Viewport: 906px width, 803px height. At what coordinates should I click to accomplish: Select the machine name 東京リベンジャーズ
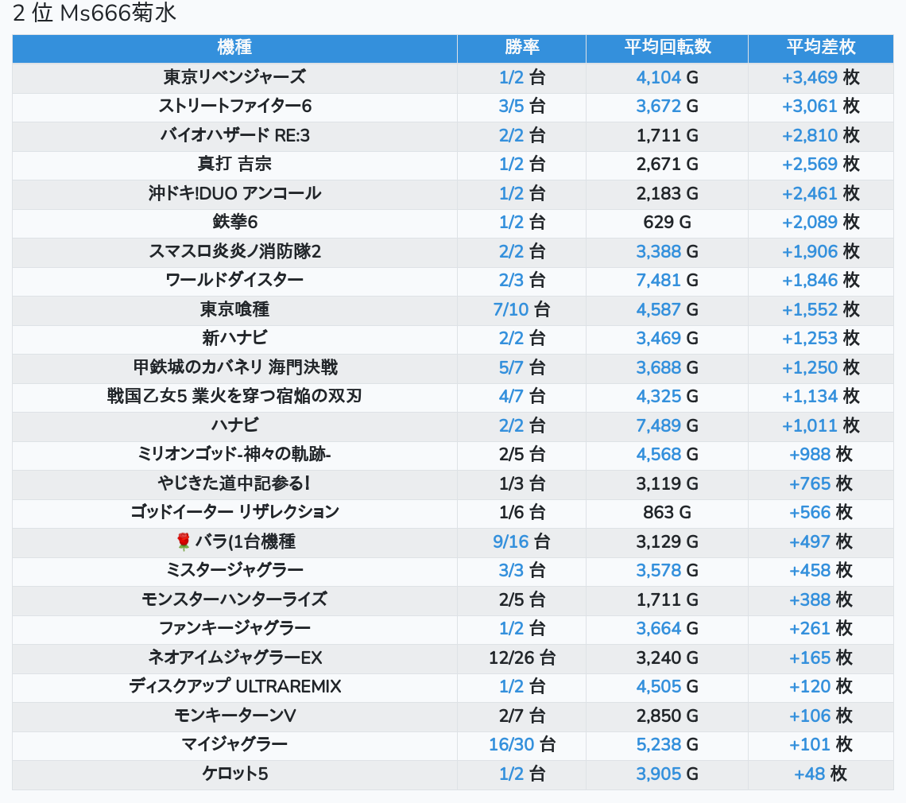point(234,77)
